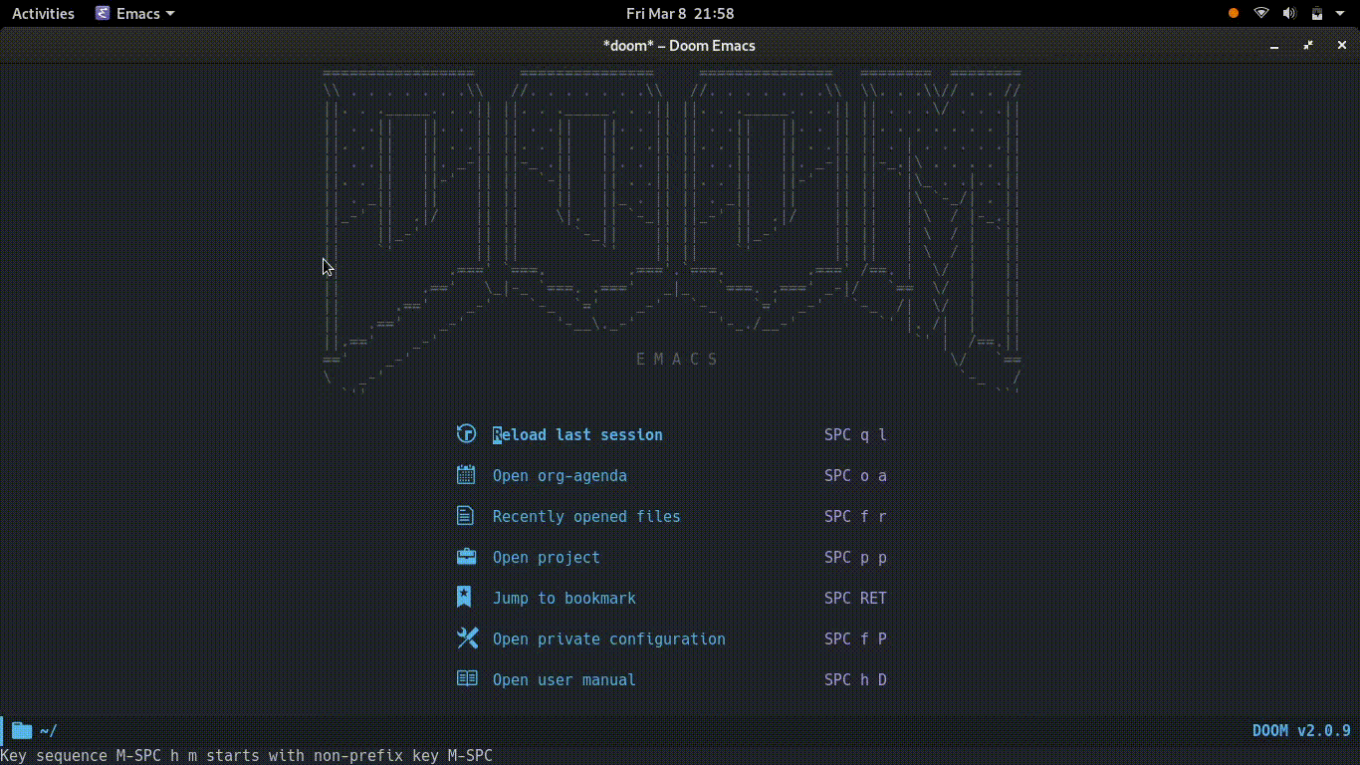Minimize the Doom Emacs window
The image size is (1360, 765).
point(1274,45)
